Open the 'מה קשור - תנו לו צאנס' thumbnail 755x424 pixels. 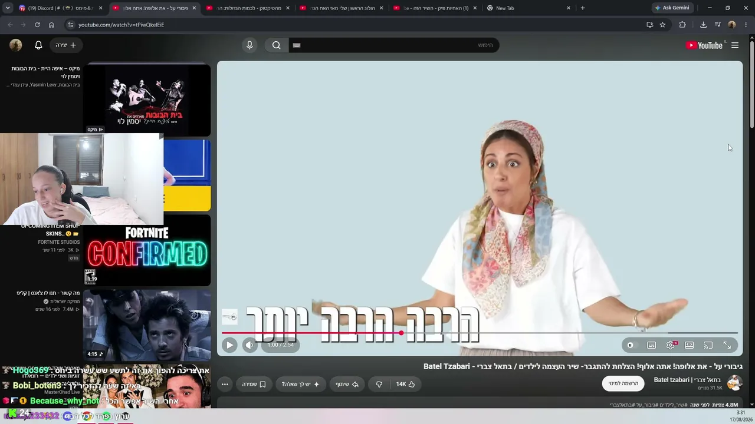(147, 325)
